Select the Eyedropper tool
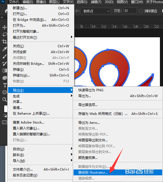This screenshot has width=163, height=182. [x=4, y=49]
